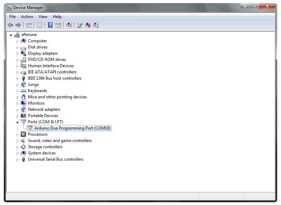The image size is (281, 205).
Task: Click the Help toolbar icon with question mark
Action: click(x=50, y=25)
